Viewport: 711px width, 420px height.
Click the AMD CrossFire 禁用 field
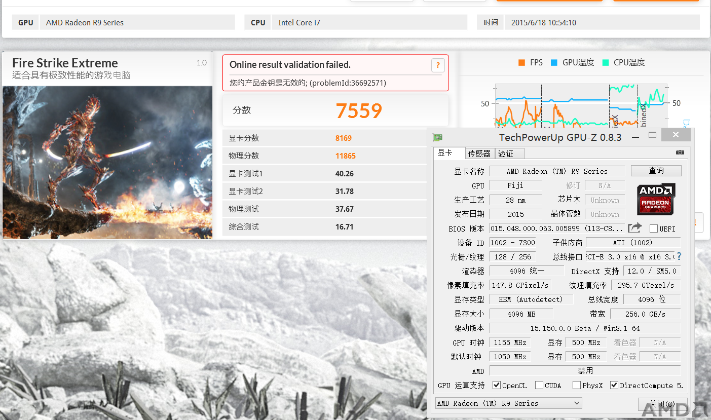[x=585, y=371]
